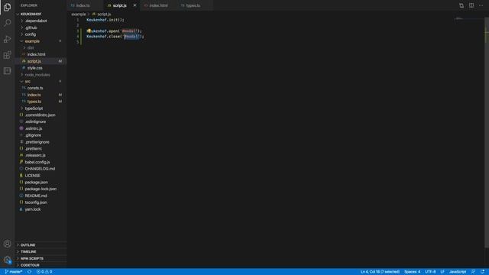The width and height of the screenshot is (489, 275).
Task: Open problems errors and warnings indicator
Action: (44, 272)
